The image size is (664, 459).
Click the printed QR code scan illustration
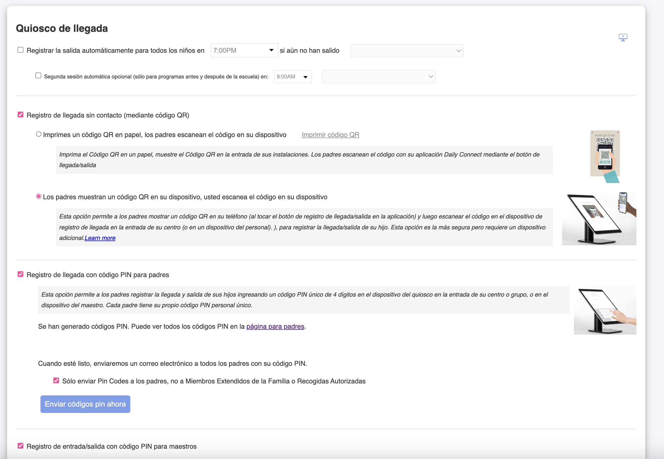pyautogui.click(x=605, y=156)
